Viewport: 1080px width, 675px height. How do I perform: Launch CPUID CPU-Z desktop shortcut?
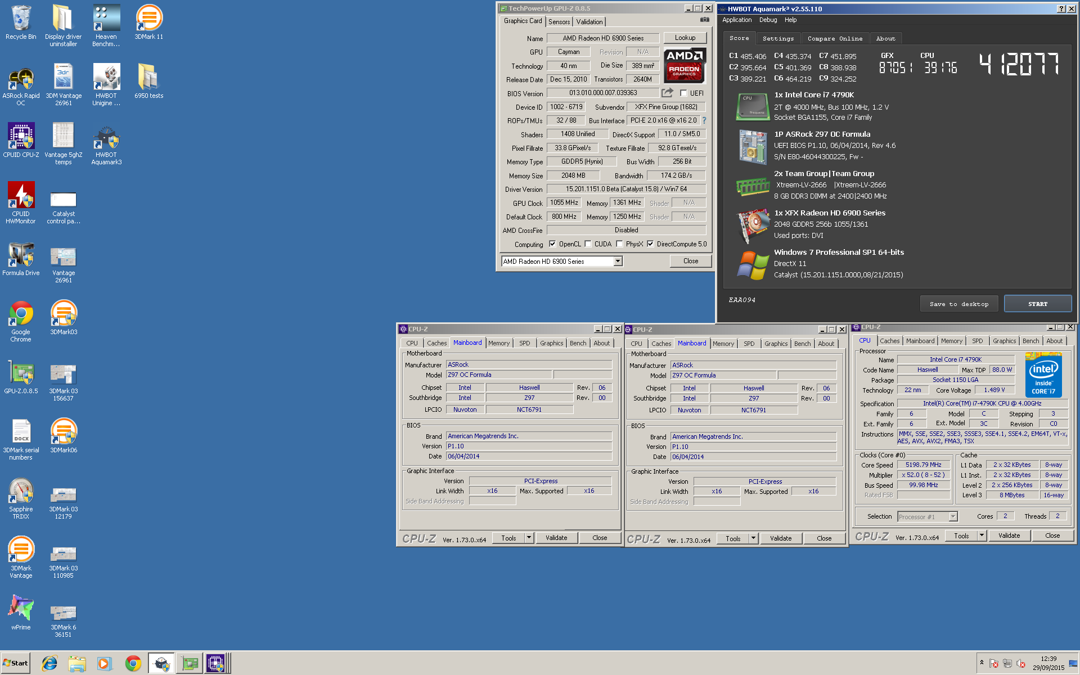21,141
